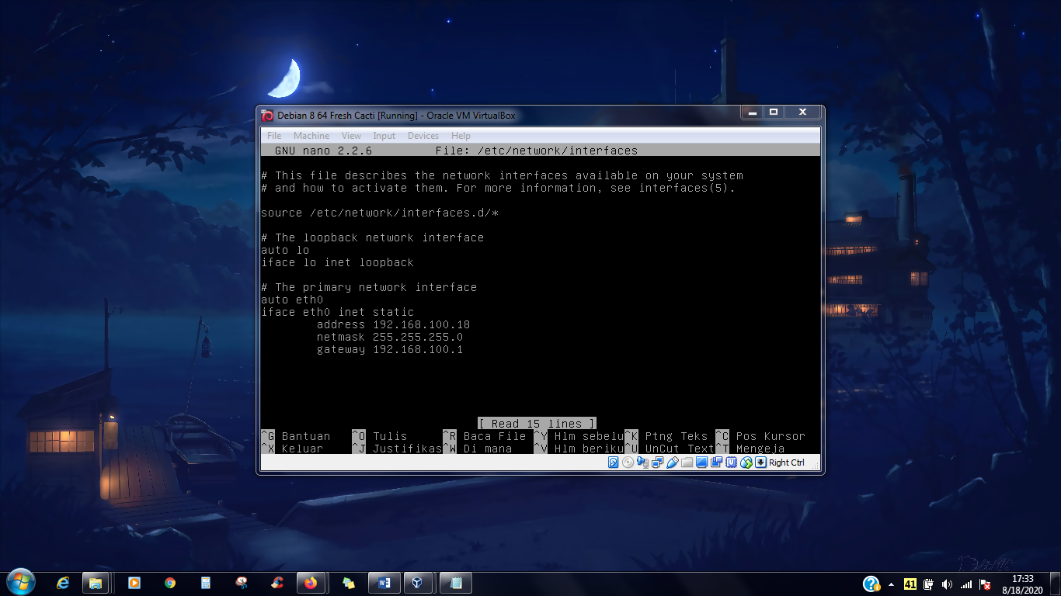Click the USB devices status icon
Viewport: 1061px width, 596px height.
pos(673,463)
